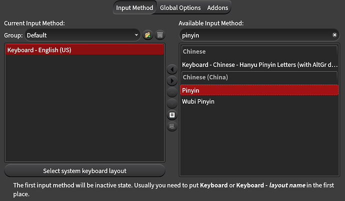Click the layout settings icon below configure
345x201 pixels.
click(x=172, y=126)
